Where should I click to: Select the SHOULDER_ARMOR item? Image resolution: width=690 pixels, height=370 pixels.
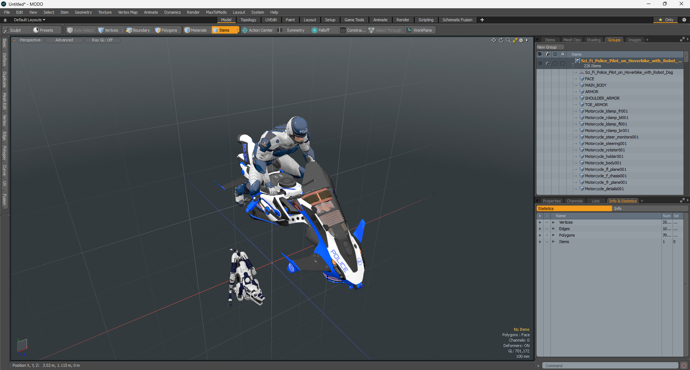coord(602,98)
